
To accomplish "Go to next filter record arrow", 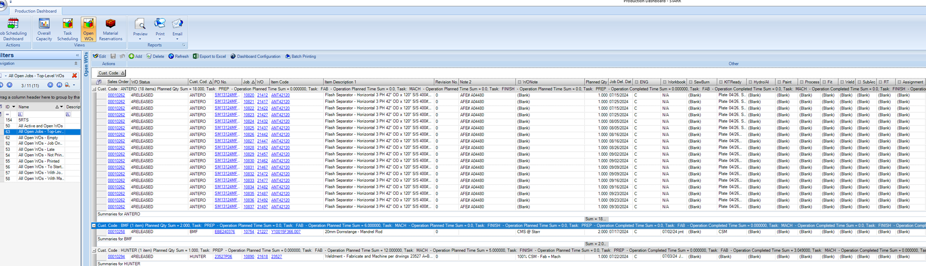I will 50,85.
